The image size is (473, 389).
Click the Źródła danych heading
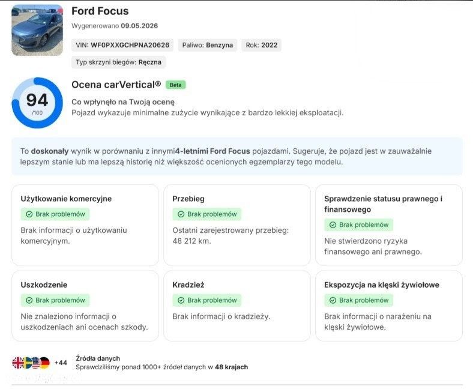tap(98, 358)
